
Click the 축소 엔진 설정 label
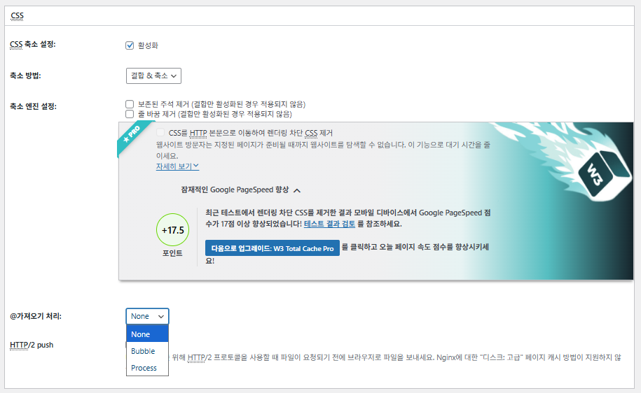[x=33, y=106]
